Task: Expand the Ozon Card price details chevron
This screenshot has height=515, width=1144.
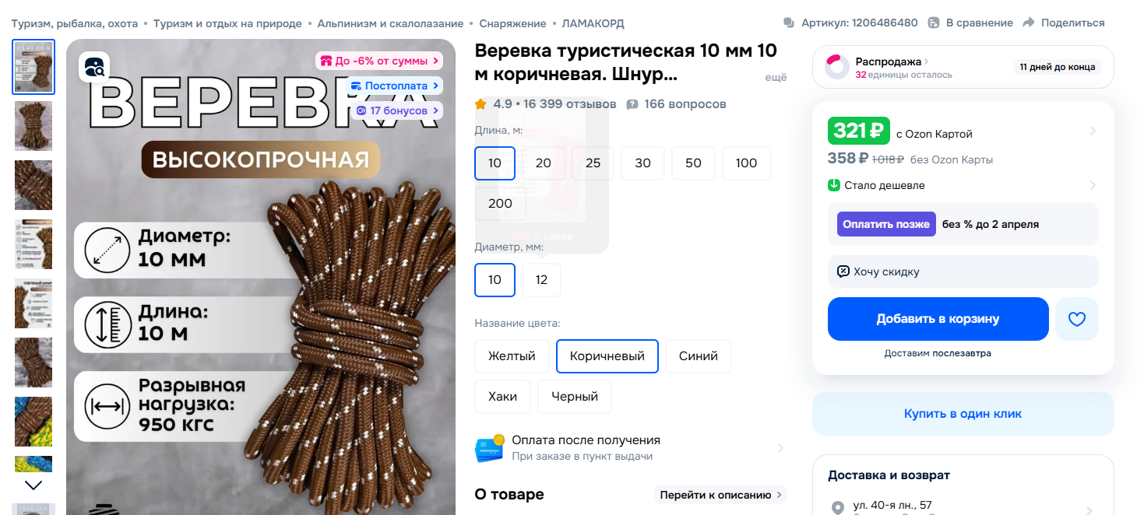Action: [1093, 131]
